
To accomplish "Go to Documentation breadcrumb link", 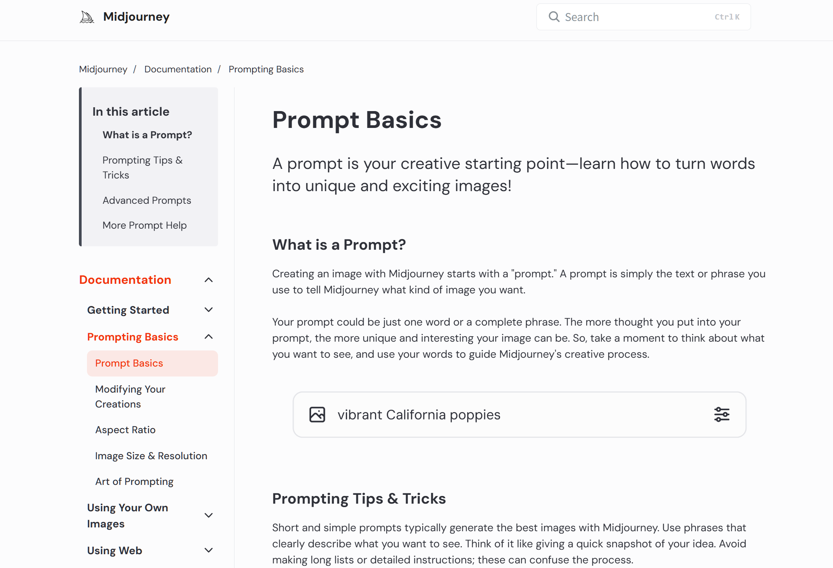I will (178, 69).
